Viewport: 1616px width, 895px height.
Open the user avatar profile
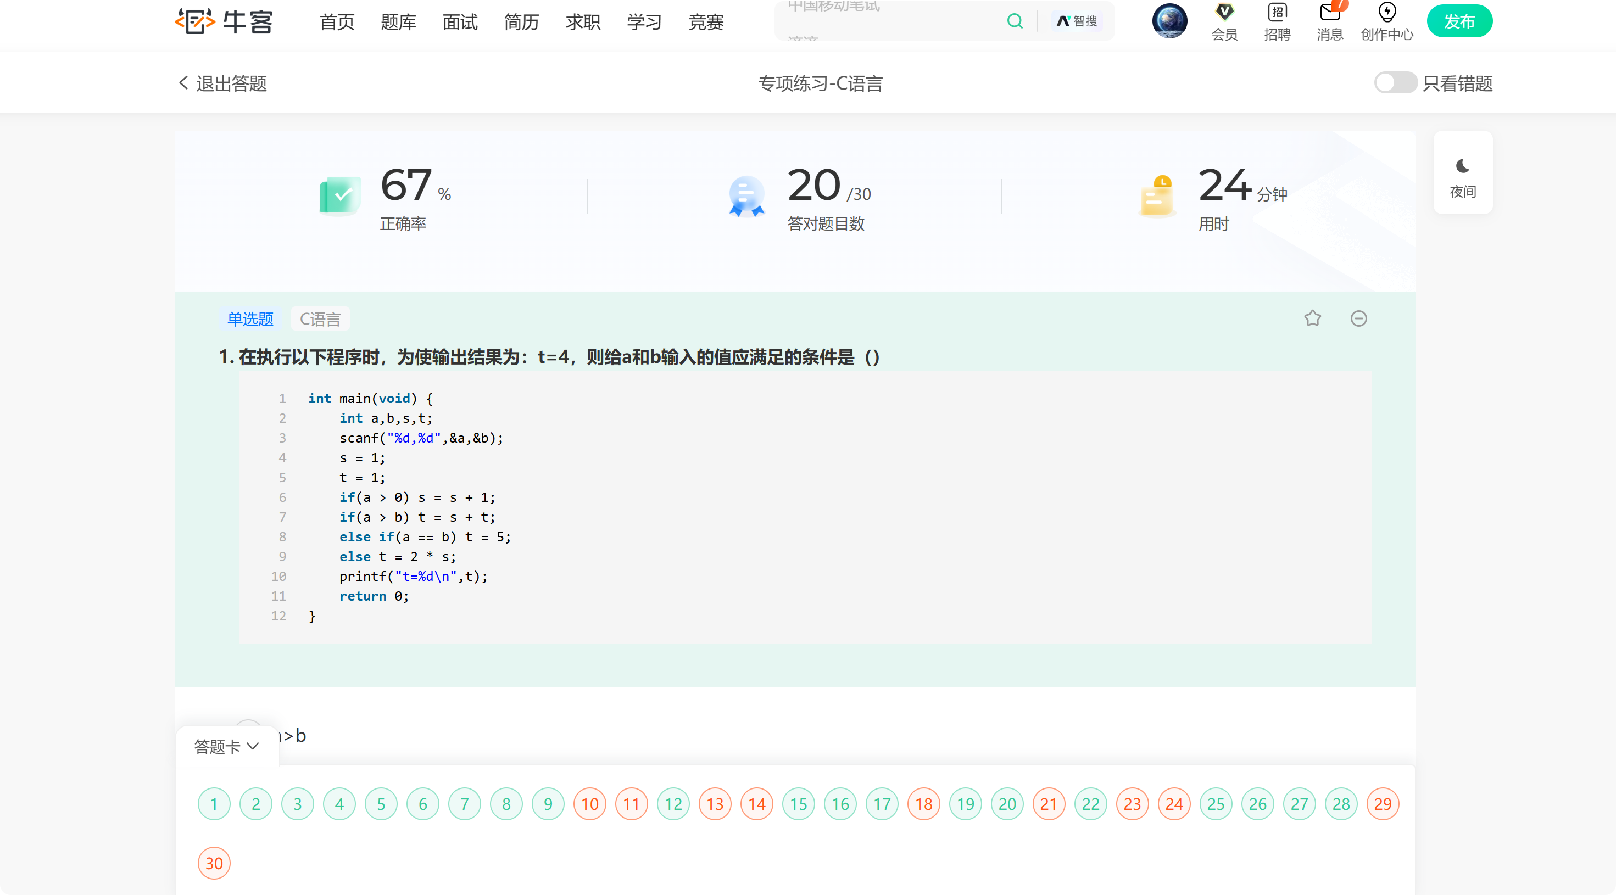tap(1169, 21)
